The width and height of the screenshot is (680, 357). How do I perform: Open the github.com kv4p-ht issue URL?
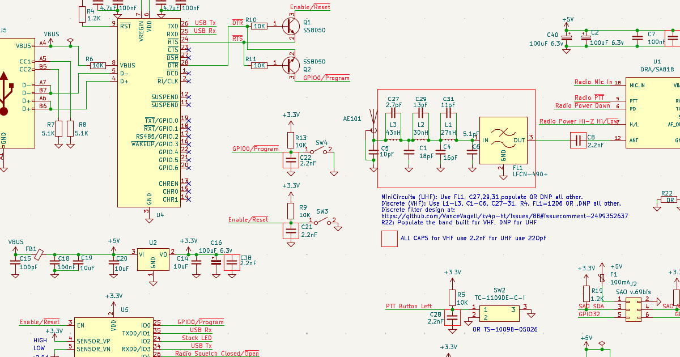[505, 216]
